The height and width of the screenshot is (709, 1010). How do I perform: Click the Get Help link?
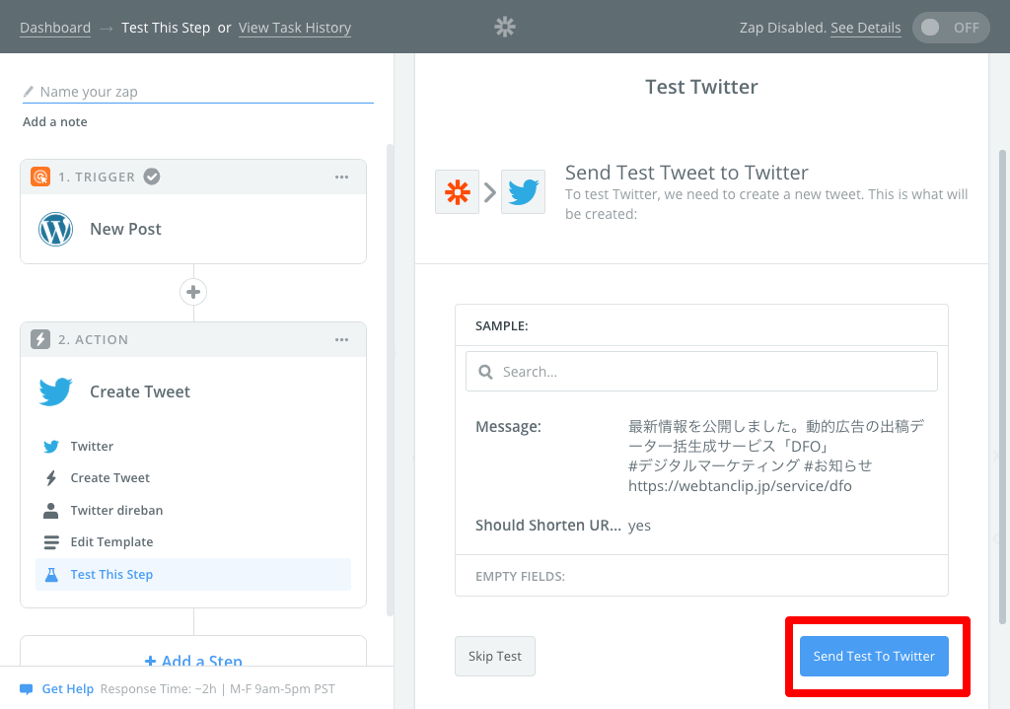click(68, 689)
